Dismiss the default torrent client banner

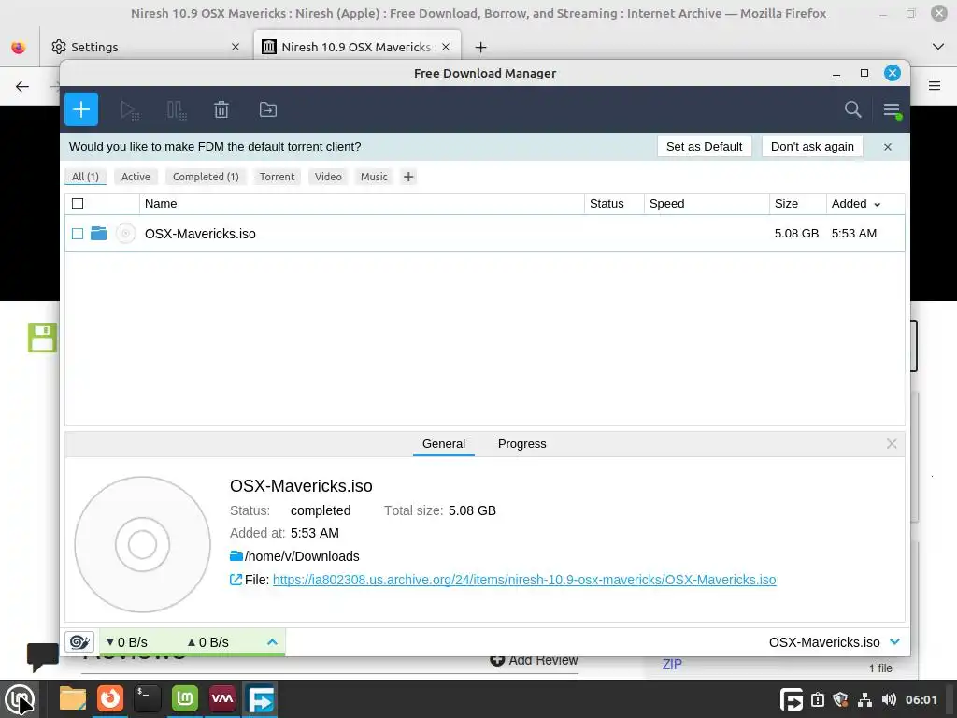(888, 147)
